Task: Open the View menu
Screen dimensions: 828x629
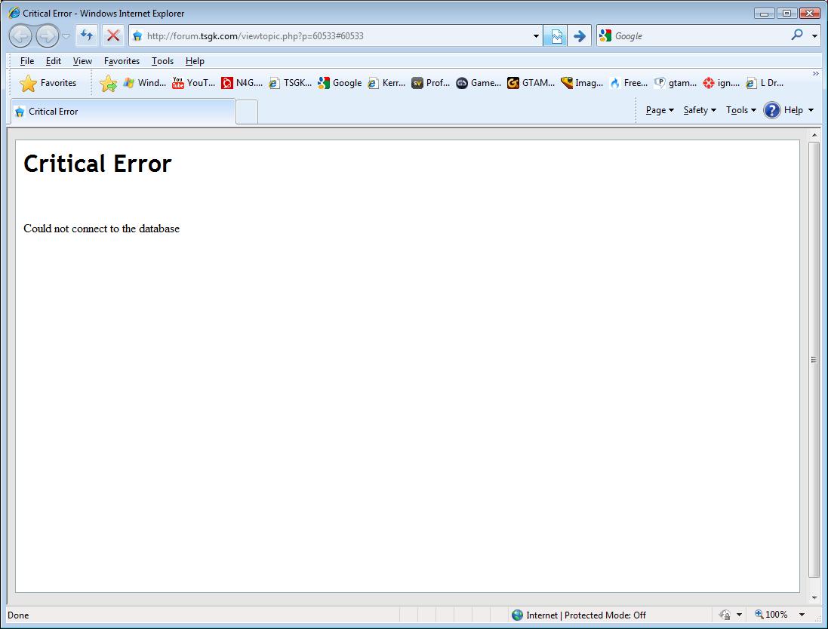Action: (82, 61)
